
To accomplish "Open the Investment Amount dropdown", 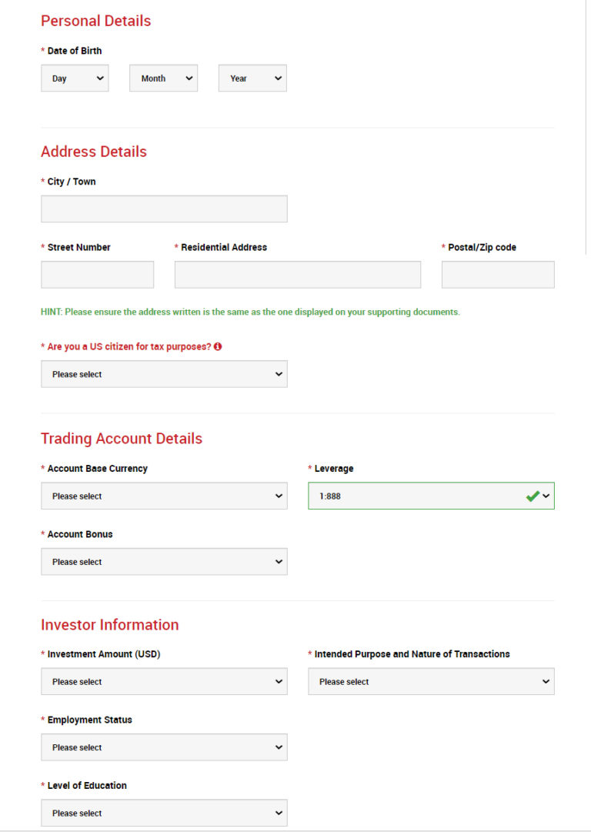I will pos(164,681).
